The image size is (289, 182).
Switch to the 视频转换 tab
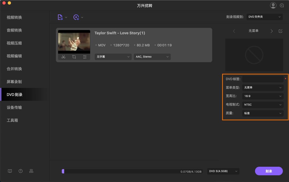pyautogui.click(x=14, y=17)
